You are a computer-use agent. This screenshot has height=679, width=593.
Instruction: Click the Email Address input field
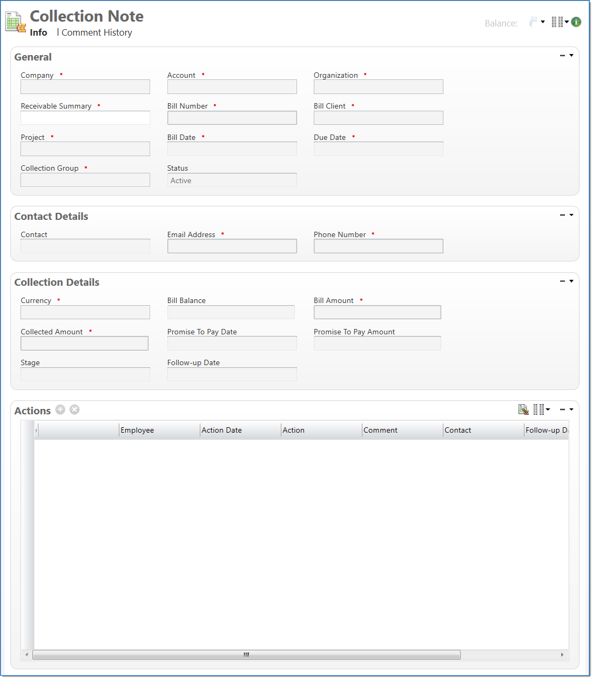(232, 246)
